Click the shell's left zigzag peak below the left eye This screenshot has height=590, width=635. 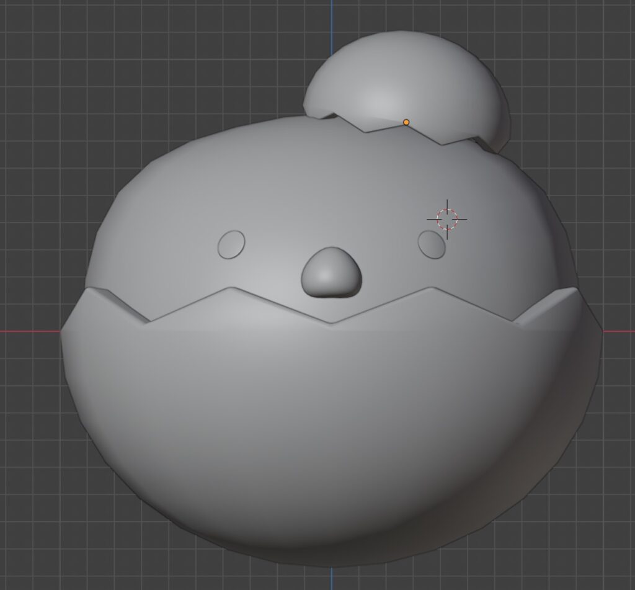click(231, 288)
